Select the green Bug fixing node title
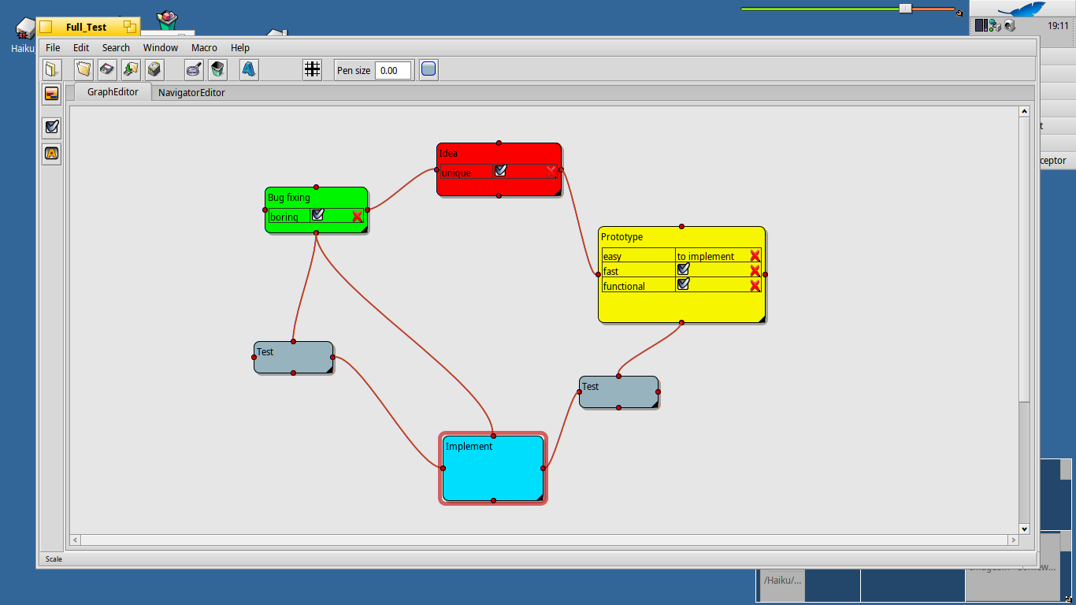 point(289,198)
